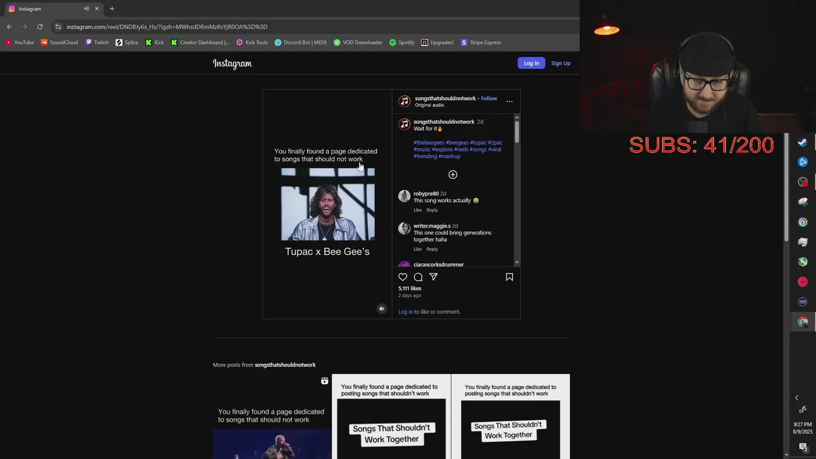Click #trending hashtag
The width and height of the screenshot is (816, 459).
pyautogui.click(x=425, y=156)
